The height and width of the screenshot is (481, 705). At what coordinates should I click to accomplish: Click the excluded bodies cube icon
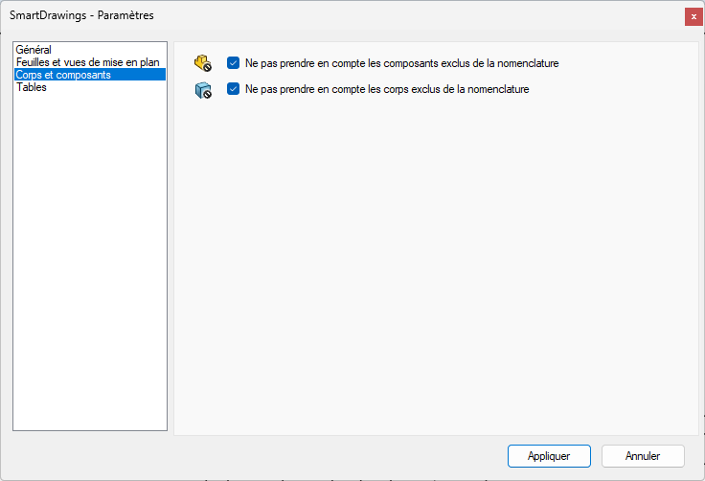point(202,90)
